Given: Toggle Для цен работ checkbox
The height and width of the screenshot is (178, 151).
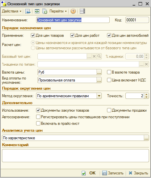Looking at the screenshot, I should coord(72,35).
